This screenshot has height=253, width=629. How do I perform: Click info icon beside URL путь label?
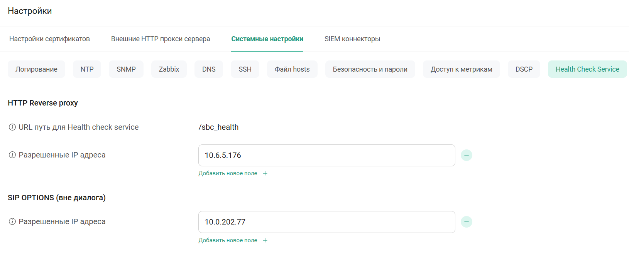(12, 127)
